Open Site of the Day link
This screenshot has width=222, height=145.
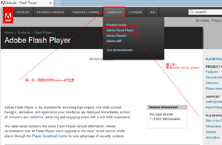[x=214, y=121]
